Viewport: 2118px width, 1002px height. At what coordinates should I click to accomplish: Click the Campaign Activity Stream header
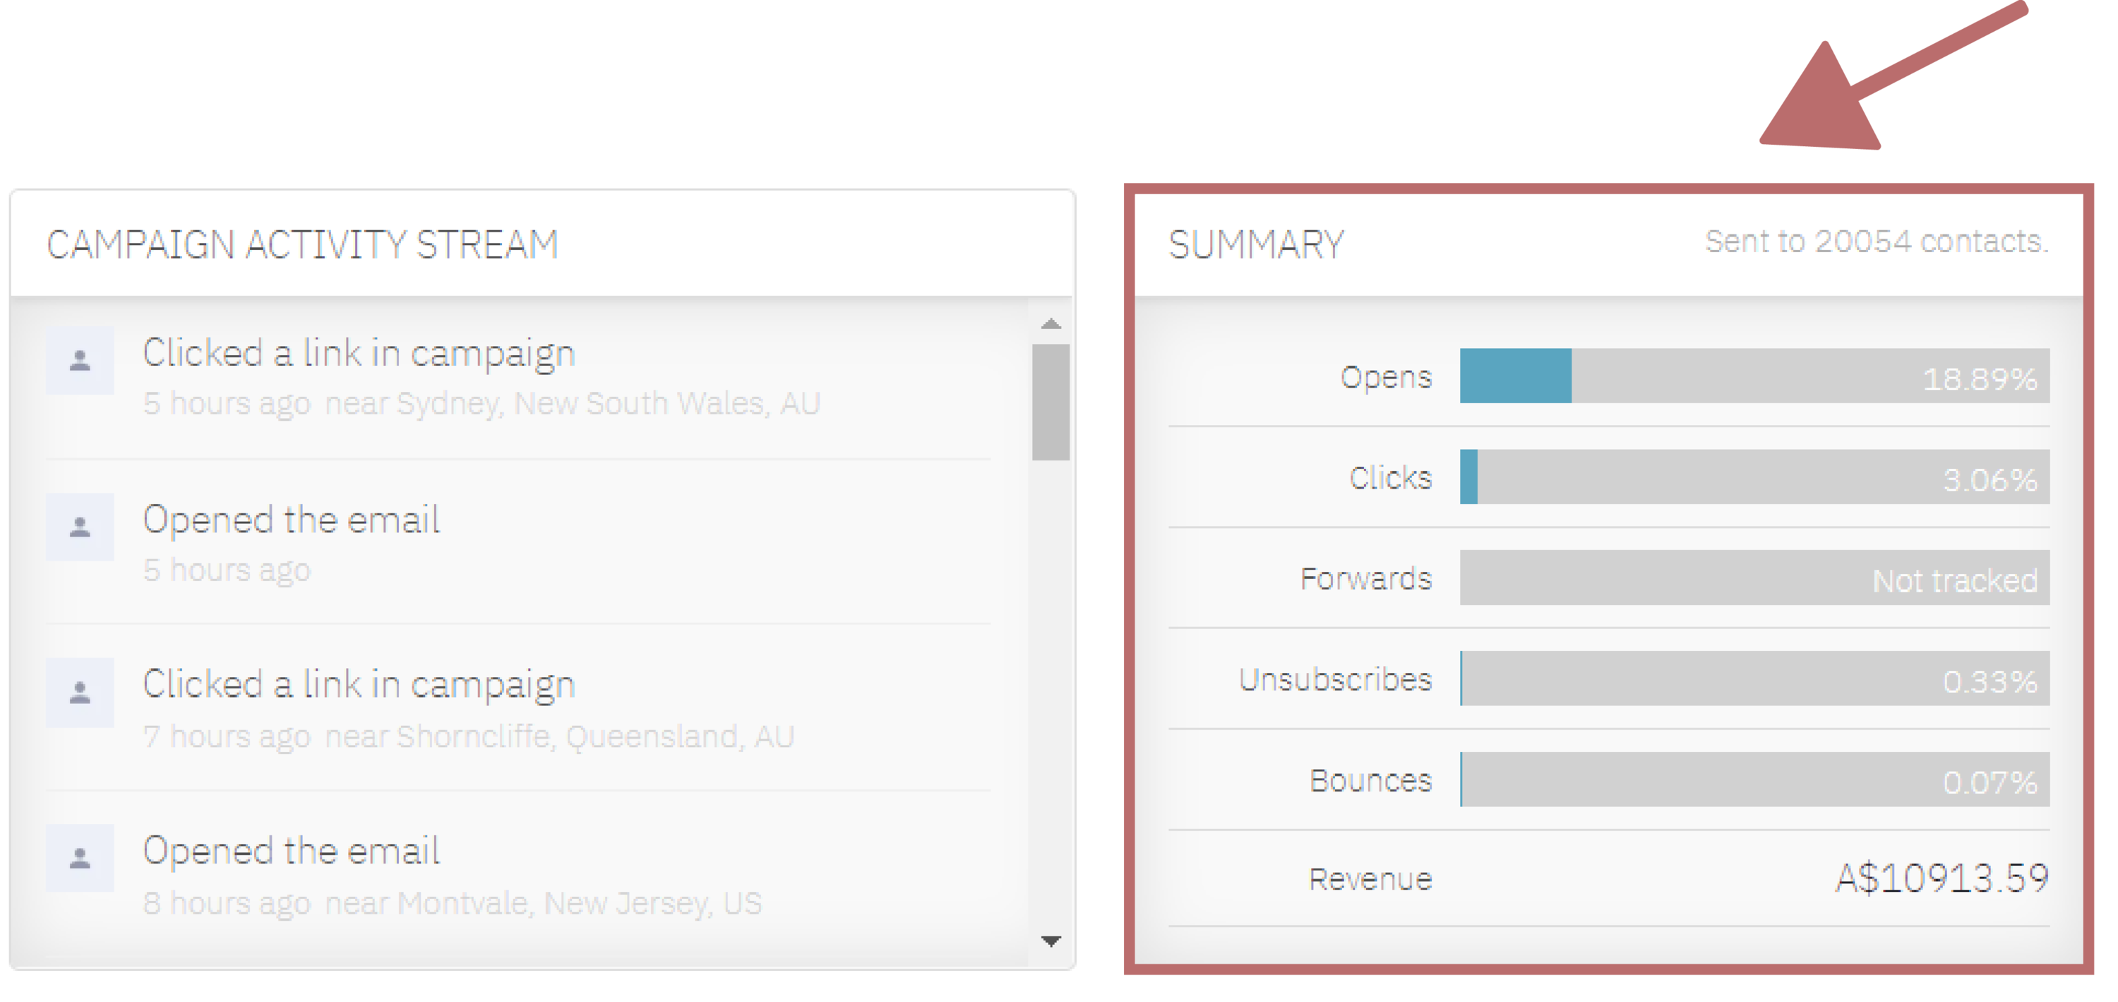coord(303,244)
